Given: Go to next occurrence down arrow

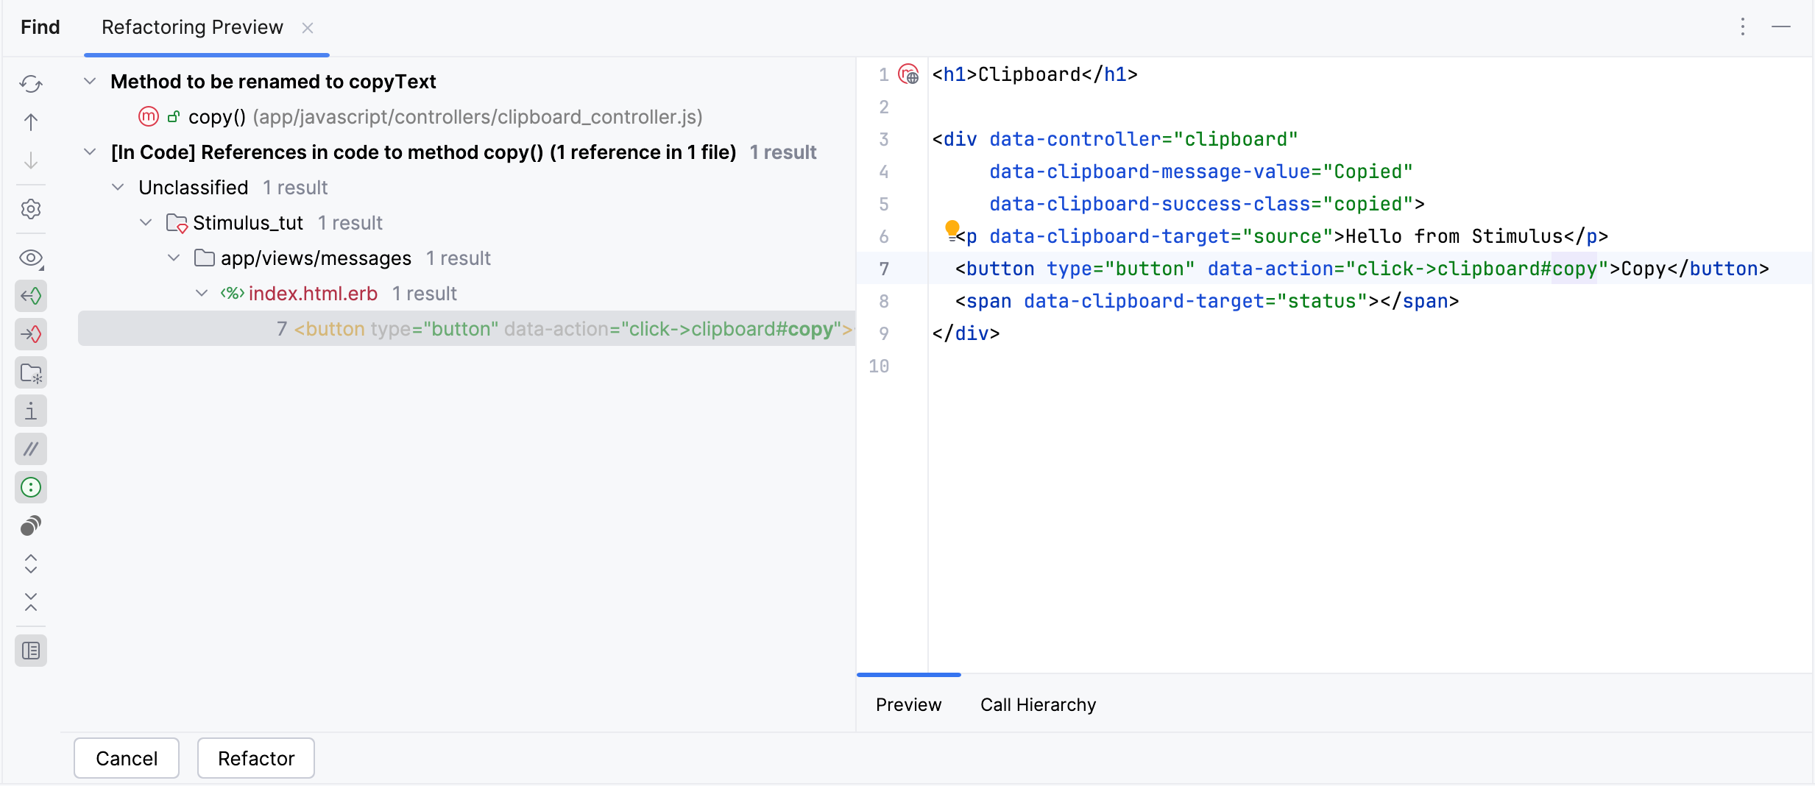Looking at the screenshot, I should (31, 160).
